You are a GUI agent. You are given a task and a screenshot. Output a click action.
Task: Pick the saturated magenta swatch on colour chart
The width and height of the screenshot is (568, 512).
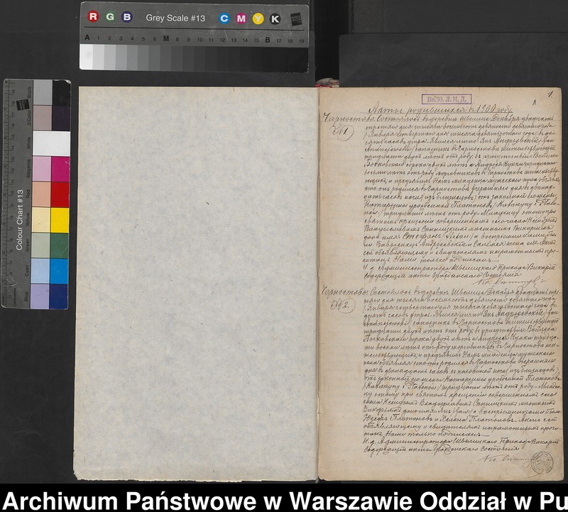tap(60, 169)
